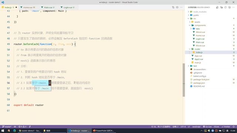Click the New Folder icon in Explorer header

point(221,7)
